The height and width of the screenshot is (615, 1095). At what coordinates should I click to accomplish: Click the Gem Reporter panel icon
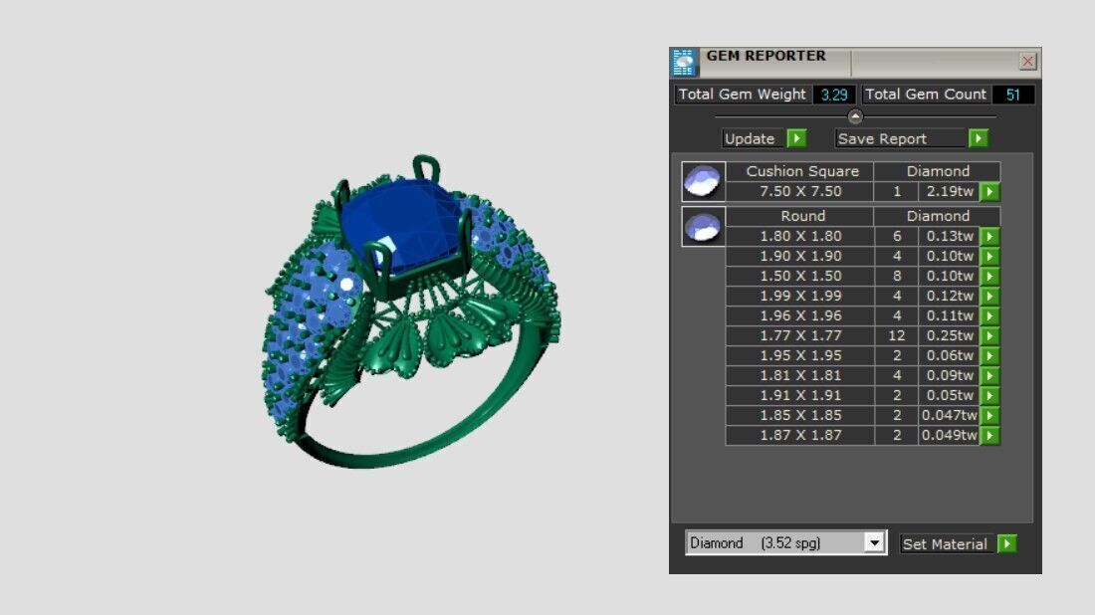click(684, 62)
